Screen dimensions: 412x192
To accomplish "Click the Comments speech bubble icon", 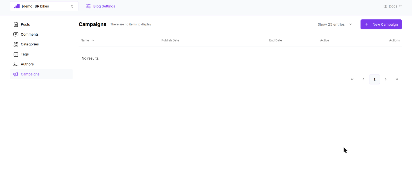I will (x=16, y=34).
